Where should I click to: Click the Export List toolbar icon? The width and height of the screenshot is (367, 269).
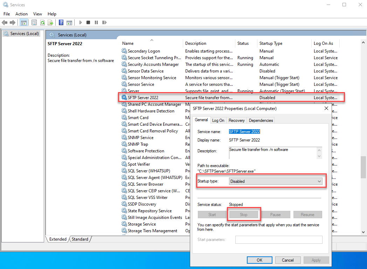[x=50, y=22]
